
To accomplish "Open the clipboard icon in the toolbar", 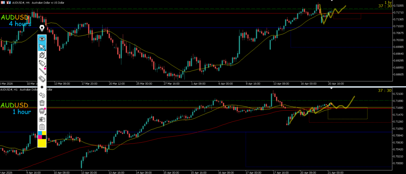I will [42, 127].
